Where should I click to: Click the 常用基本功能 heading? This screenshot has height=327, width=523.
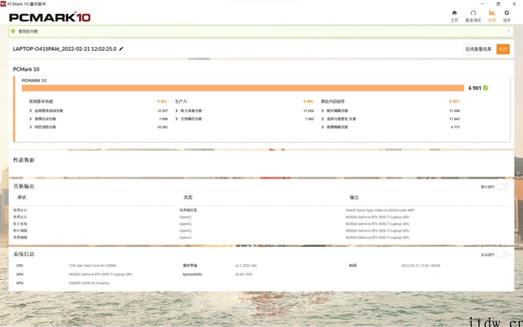(x=41, y=102)
